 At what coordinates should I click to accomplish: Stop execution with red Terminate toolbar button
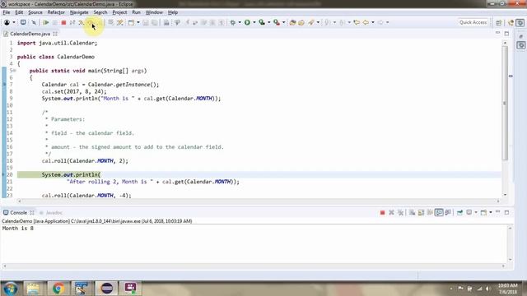[63, 22]
